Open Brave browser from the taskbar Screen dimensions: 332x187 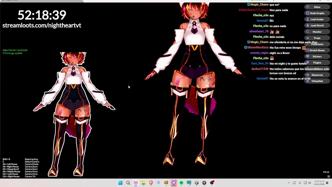click(151, 183)
